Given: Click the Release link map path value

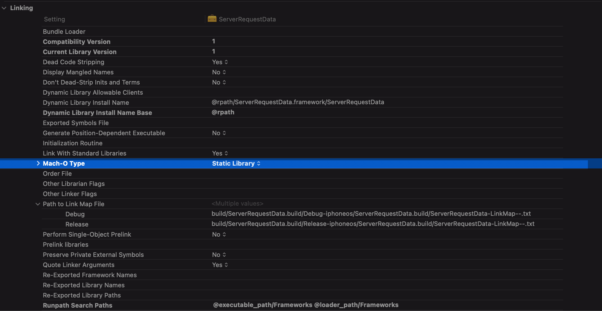Looking at the screenshot, I should tap(373, 224).
